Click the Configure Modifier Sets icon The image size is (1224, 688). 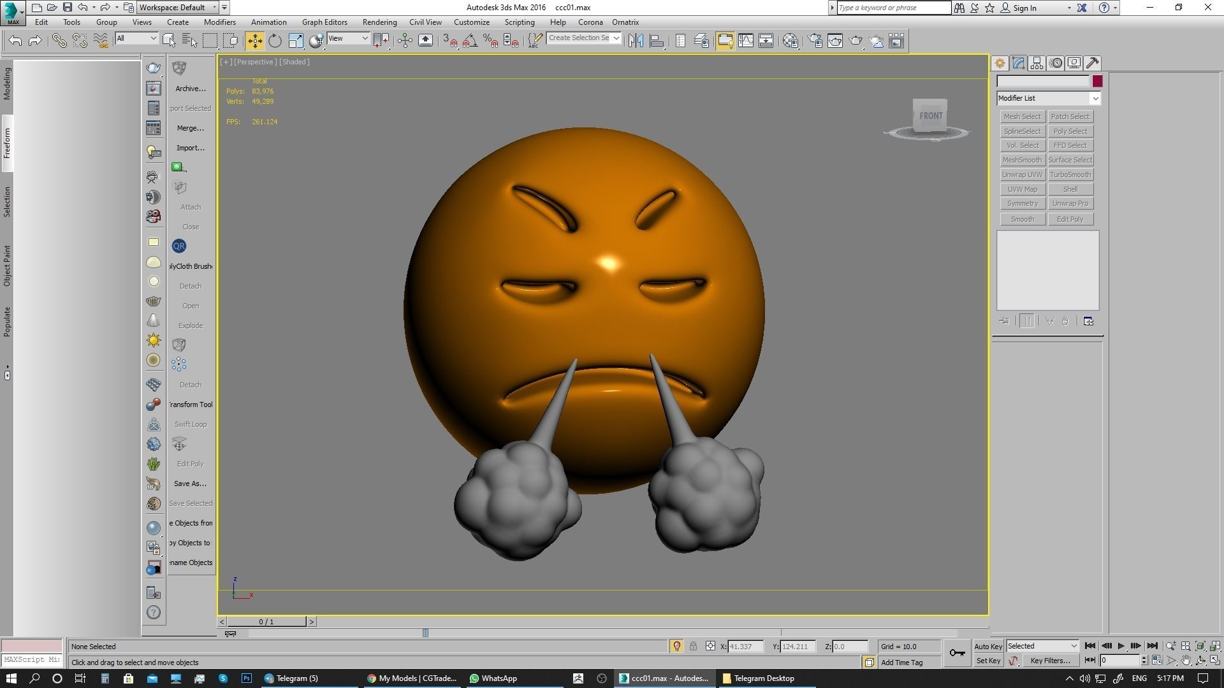pyautogui.click(x=1088, y=321)
